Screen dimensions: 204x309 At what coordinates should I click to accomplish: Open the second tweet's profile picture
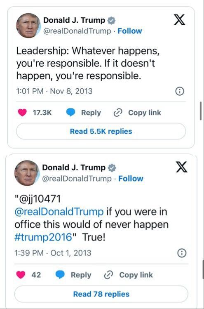27,173
